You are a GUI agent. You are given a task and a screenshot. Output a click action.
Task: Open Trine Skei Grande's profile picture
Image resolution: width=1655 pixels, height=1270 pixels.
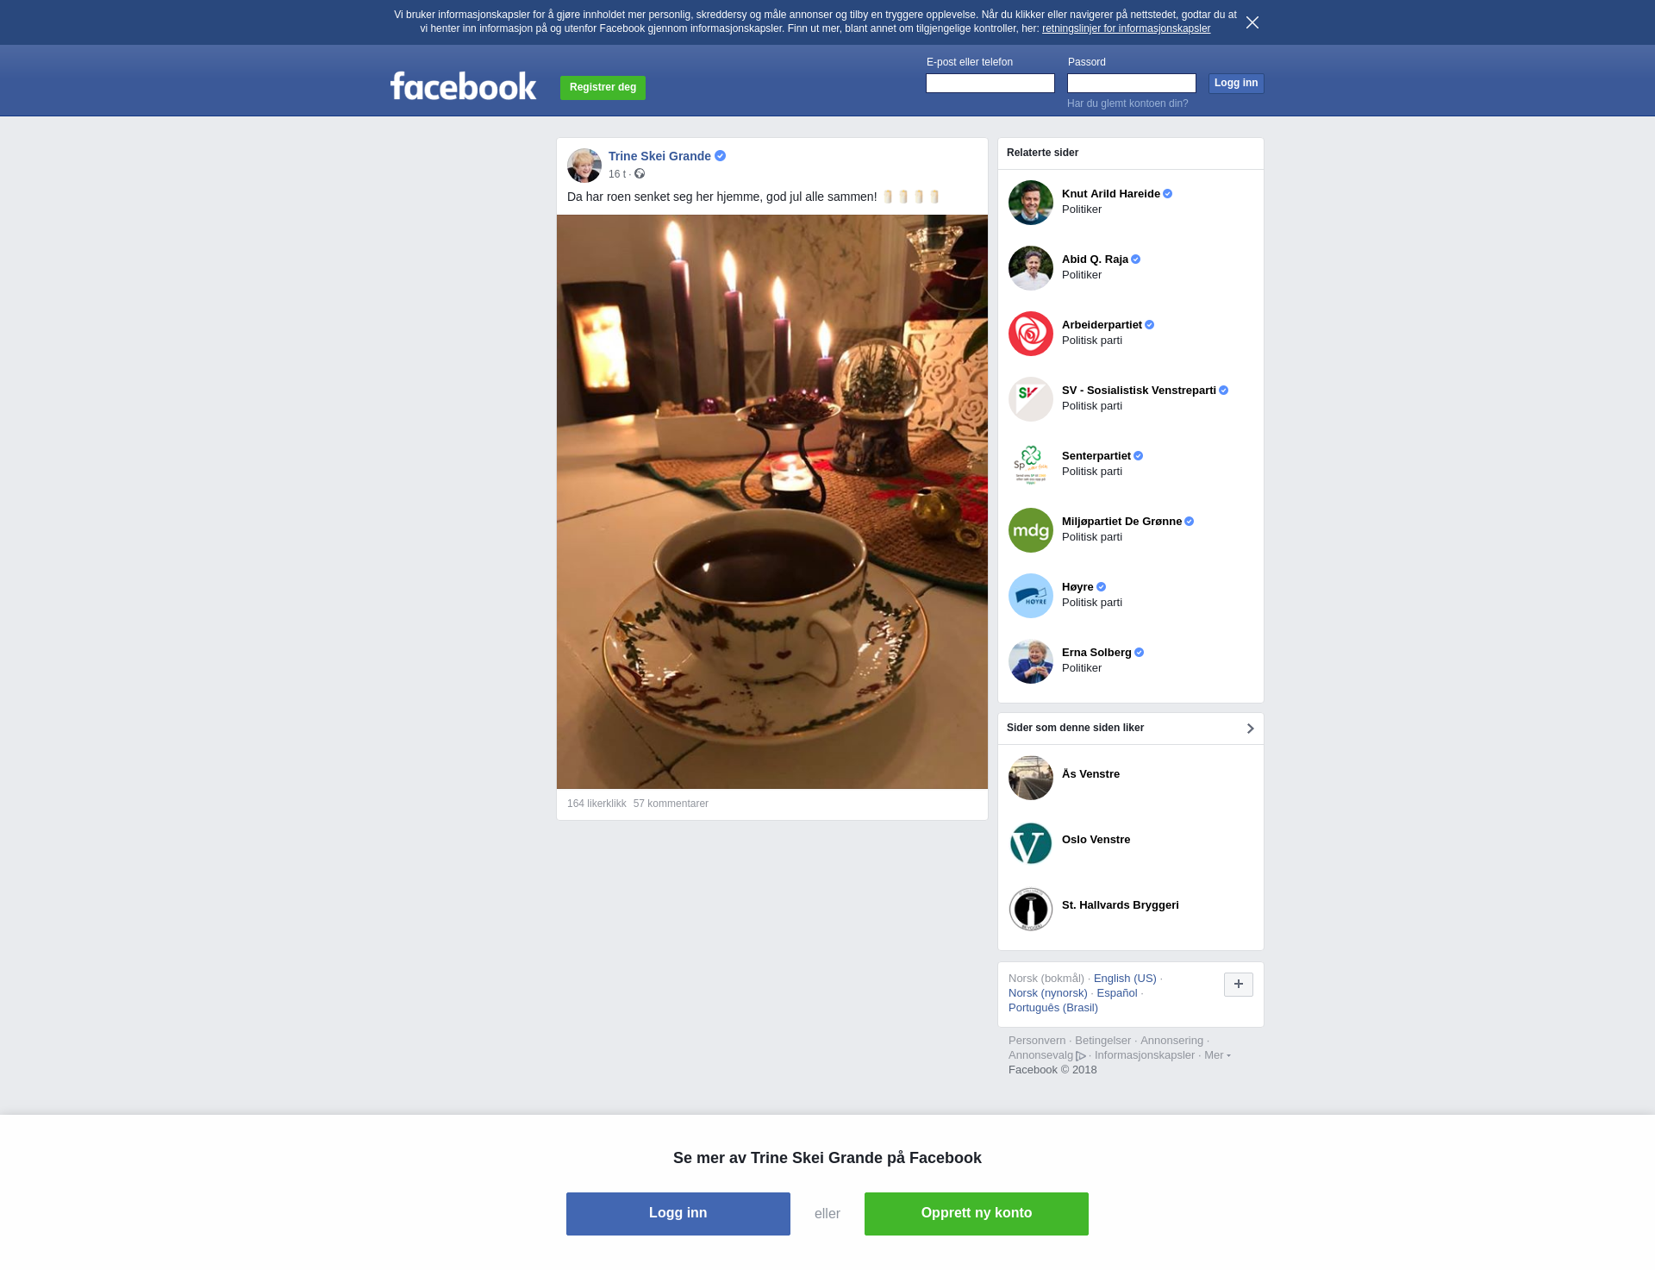coord(584,165)
